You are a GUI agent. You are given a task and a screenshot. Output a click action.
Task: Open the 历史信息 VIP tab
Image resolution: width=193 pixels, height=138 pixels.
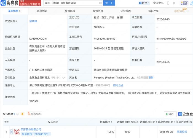[179, 11]
